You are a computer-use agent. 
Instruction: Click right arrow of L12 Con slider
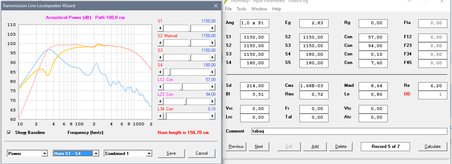(x=213, y=86)
